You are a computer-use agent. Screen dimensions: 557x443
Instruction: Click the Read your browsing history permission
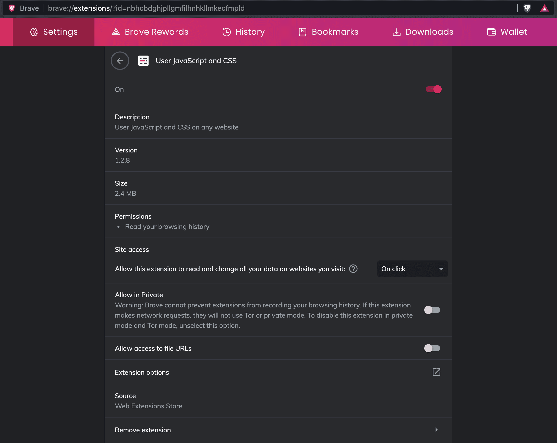(x=167, y=227)
